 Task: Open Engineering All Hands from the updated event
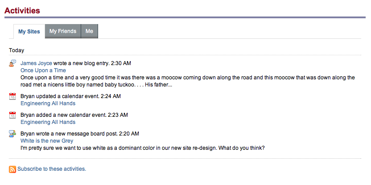click(48, 103)
